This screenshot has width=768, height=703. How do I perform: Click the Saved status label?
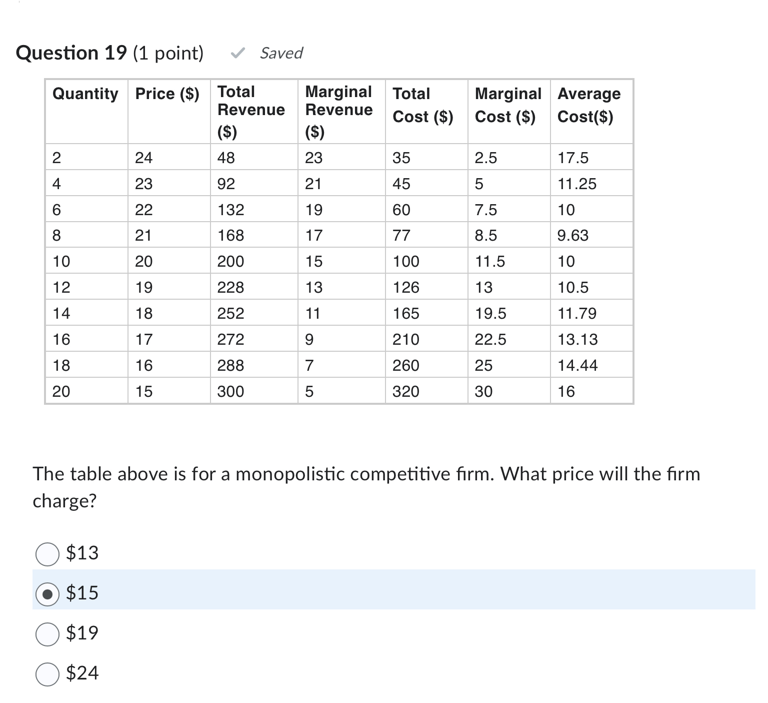(x=281, y=54)
